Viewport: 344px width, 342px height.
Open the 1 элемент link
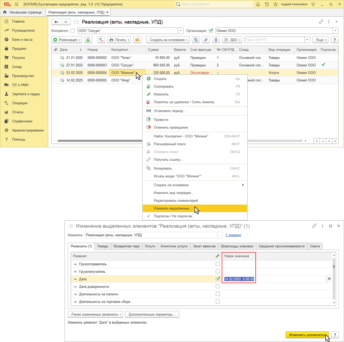(233, 235)
